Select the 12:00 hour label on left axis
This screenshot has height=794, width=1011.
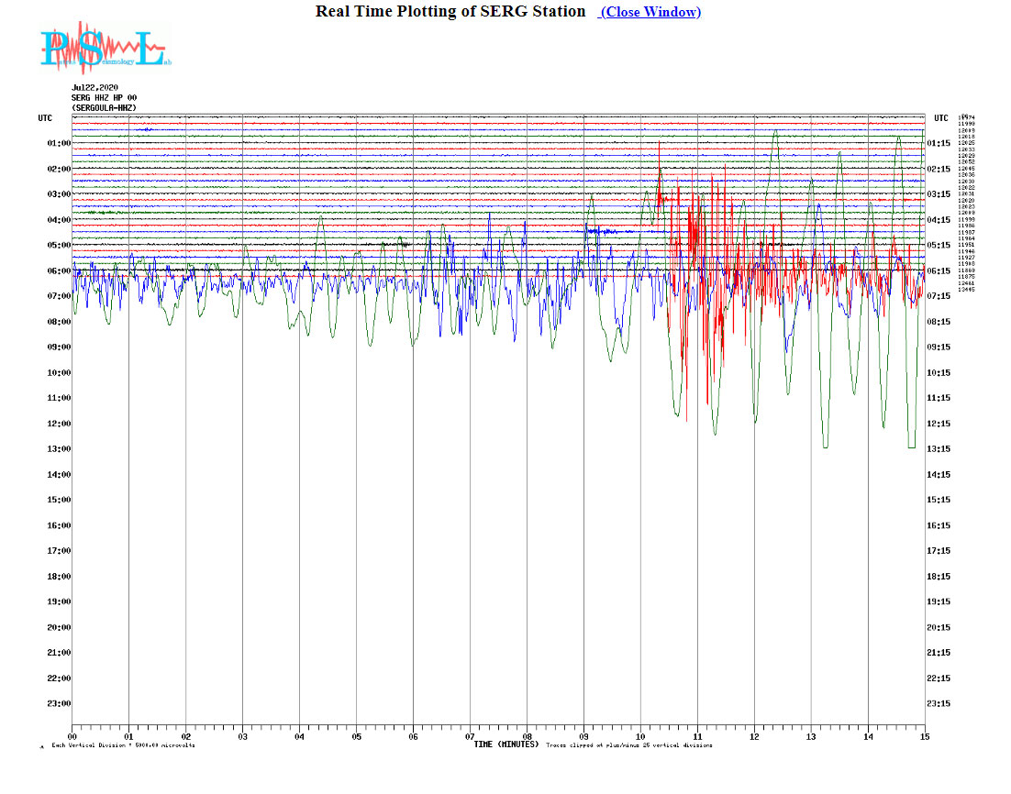[58, 424]
